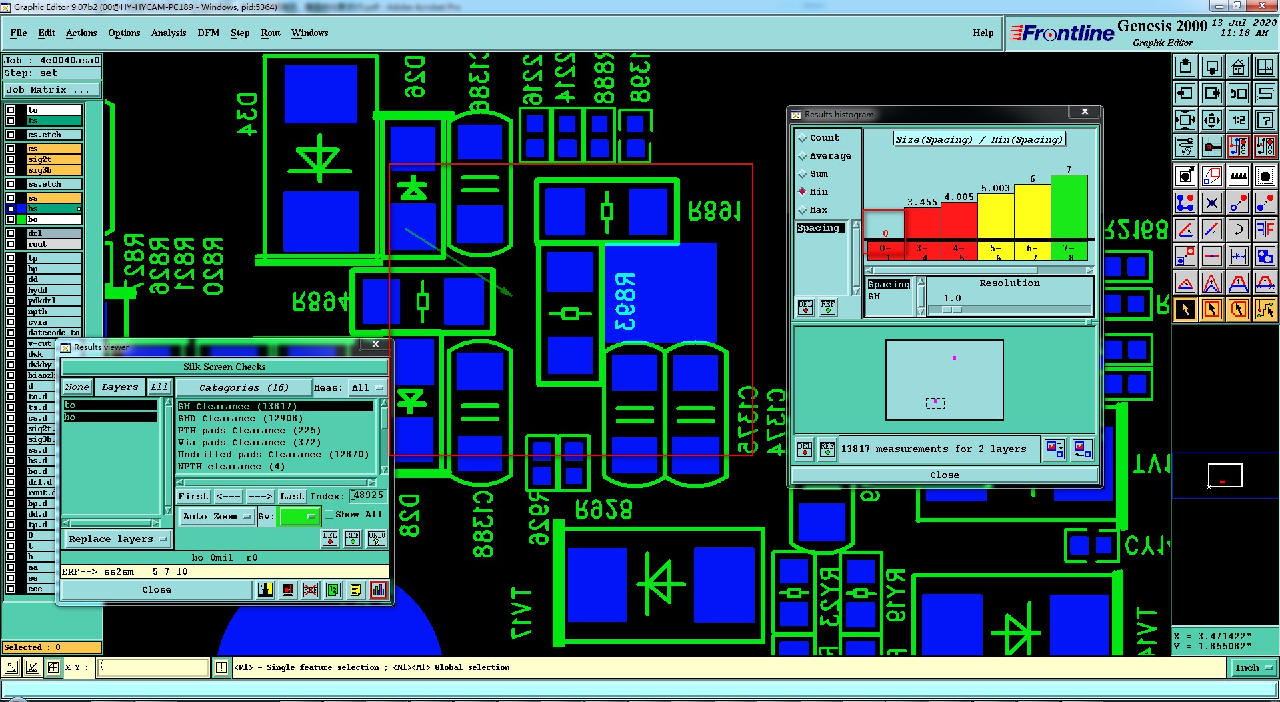Click the mirror F tool icon
This screenshot has height=702, width=1280.
(1265, 229)
